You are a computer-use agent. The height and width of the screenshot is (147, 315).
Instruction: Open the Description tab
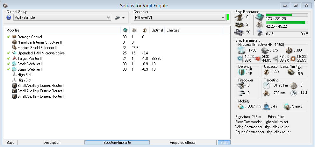(52, 143)
